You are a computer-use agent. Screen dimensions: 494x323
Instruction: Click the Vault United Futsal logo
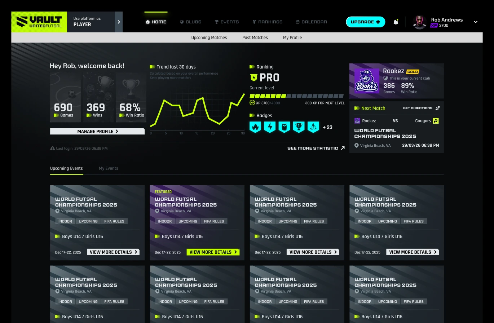pyautogui.click(x=39, y=22)
